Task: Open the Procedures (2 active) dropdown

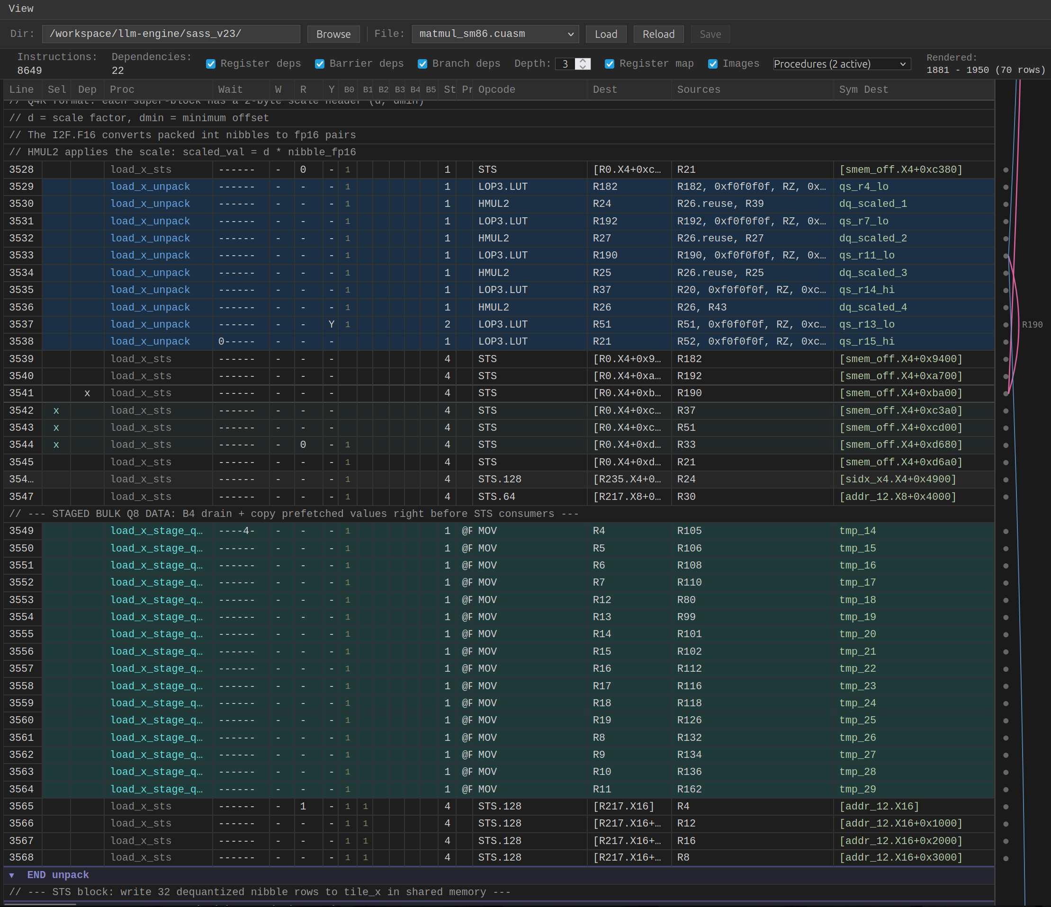Action: 841,64
